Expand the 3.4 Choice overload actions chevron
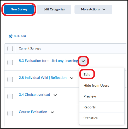128x129 pixels. click(55, 95)
